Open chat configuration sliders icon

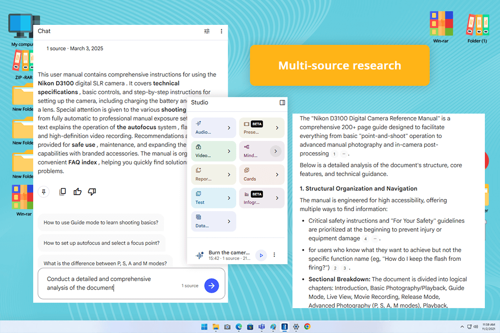(207, 31)
